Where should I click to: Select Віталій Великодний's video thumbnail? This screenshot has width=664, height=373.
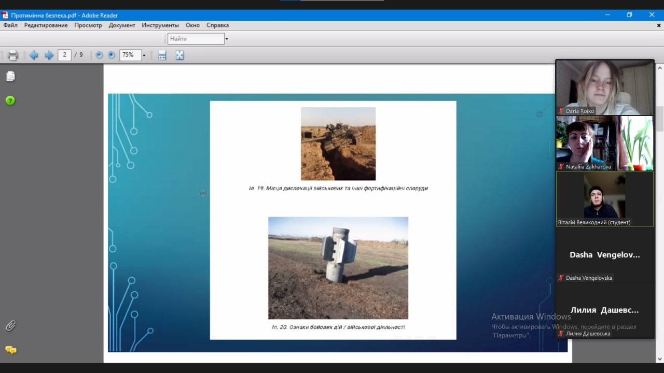(x=604, y=199)
